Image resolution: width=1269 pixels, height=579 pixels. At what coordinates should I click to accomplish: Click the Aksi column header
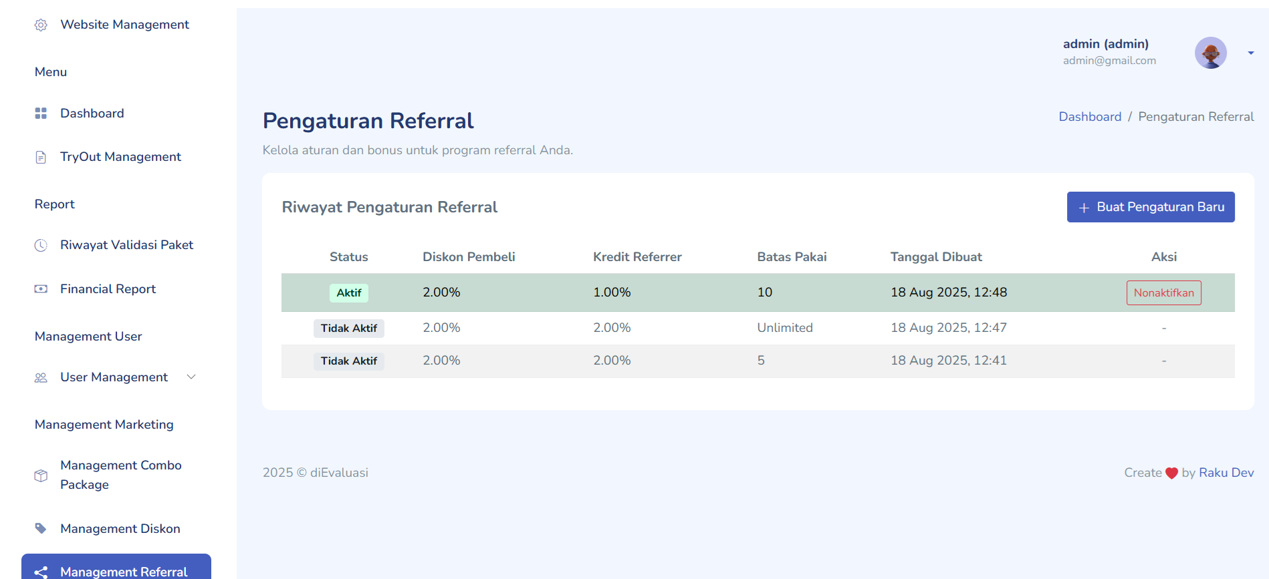[1164, 257]
